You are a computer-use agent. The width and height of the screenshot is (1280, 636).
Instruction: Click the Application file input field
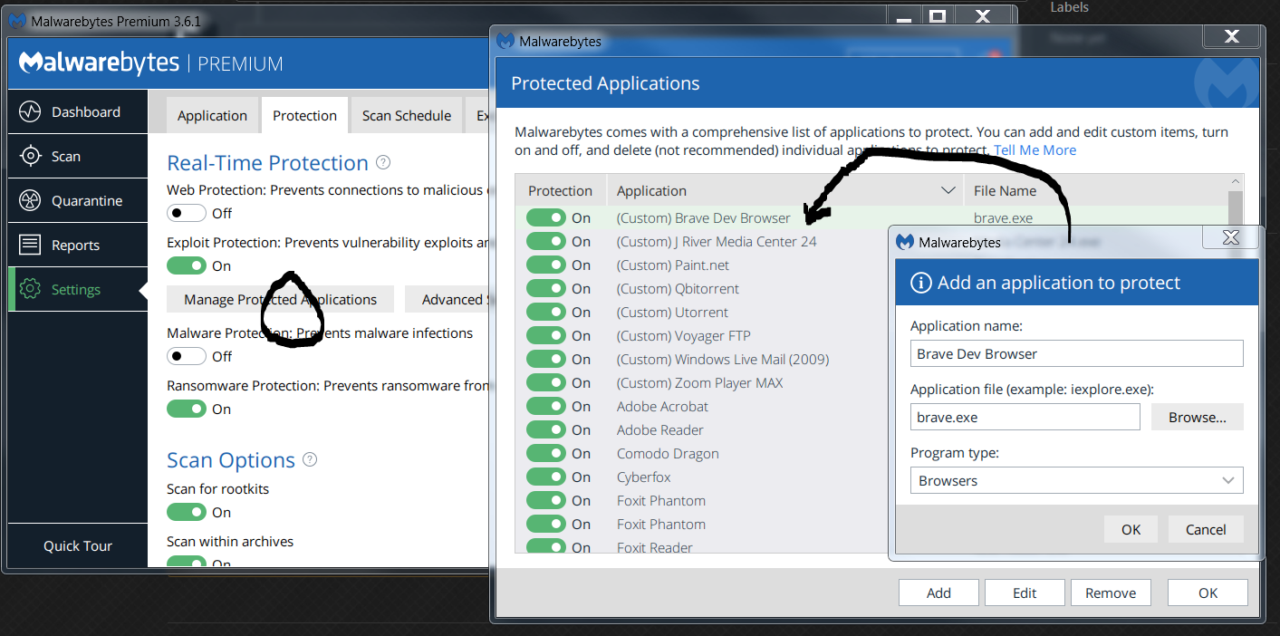click(1025, 417)
